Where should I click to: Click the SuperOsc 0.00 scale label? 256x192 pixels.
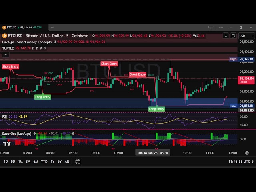[243, 139]
